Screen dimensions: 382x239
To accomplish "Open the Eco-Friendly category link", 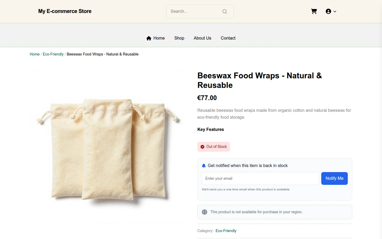I will [x=226, y=231].
